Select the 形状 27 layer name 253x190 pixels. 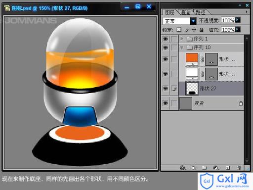pyautogui.click(x=208, y=89)
